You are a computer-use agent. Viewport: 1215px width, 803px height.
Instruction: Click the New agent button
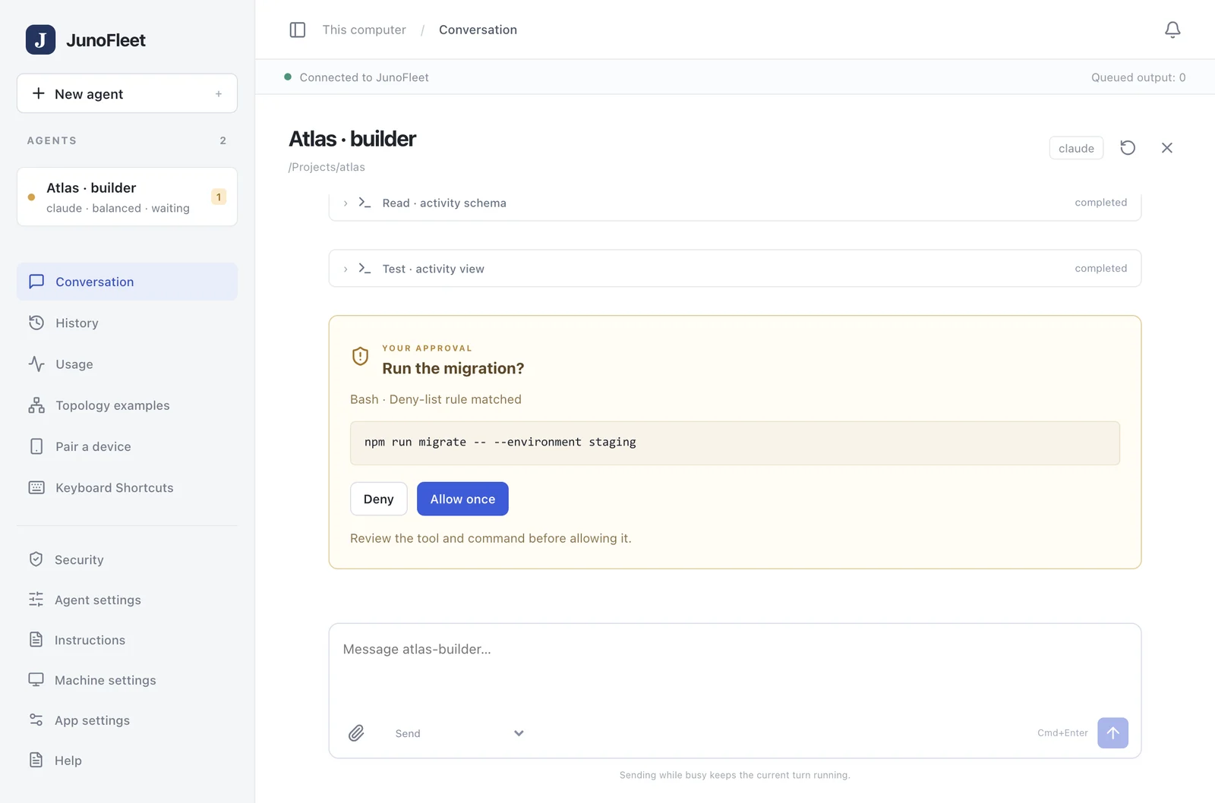pyautogui.click(x=127, y=93)
